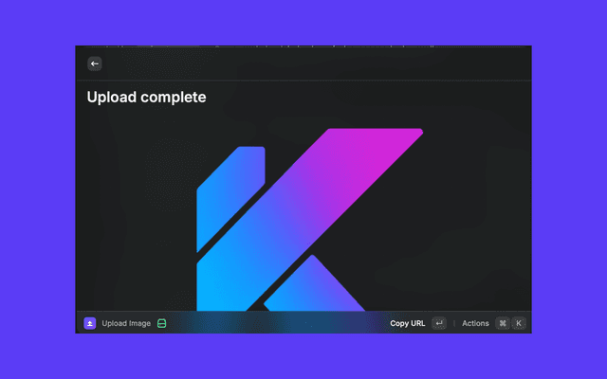Click the uploaded Kotlin logo image preview
The width and height of the screenshot is (607, 379).
[x=310, y=220]
